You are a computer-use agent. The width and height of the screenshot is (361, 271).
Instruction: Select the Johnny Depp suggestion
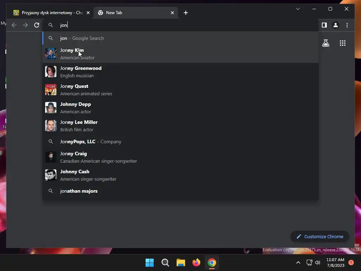(x=180, y=108)
